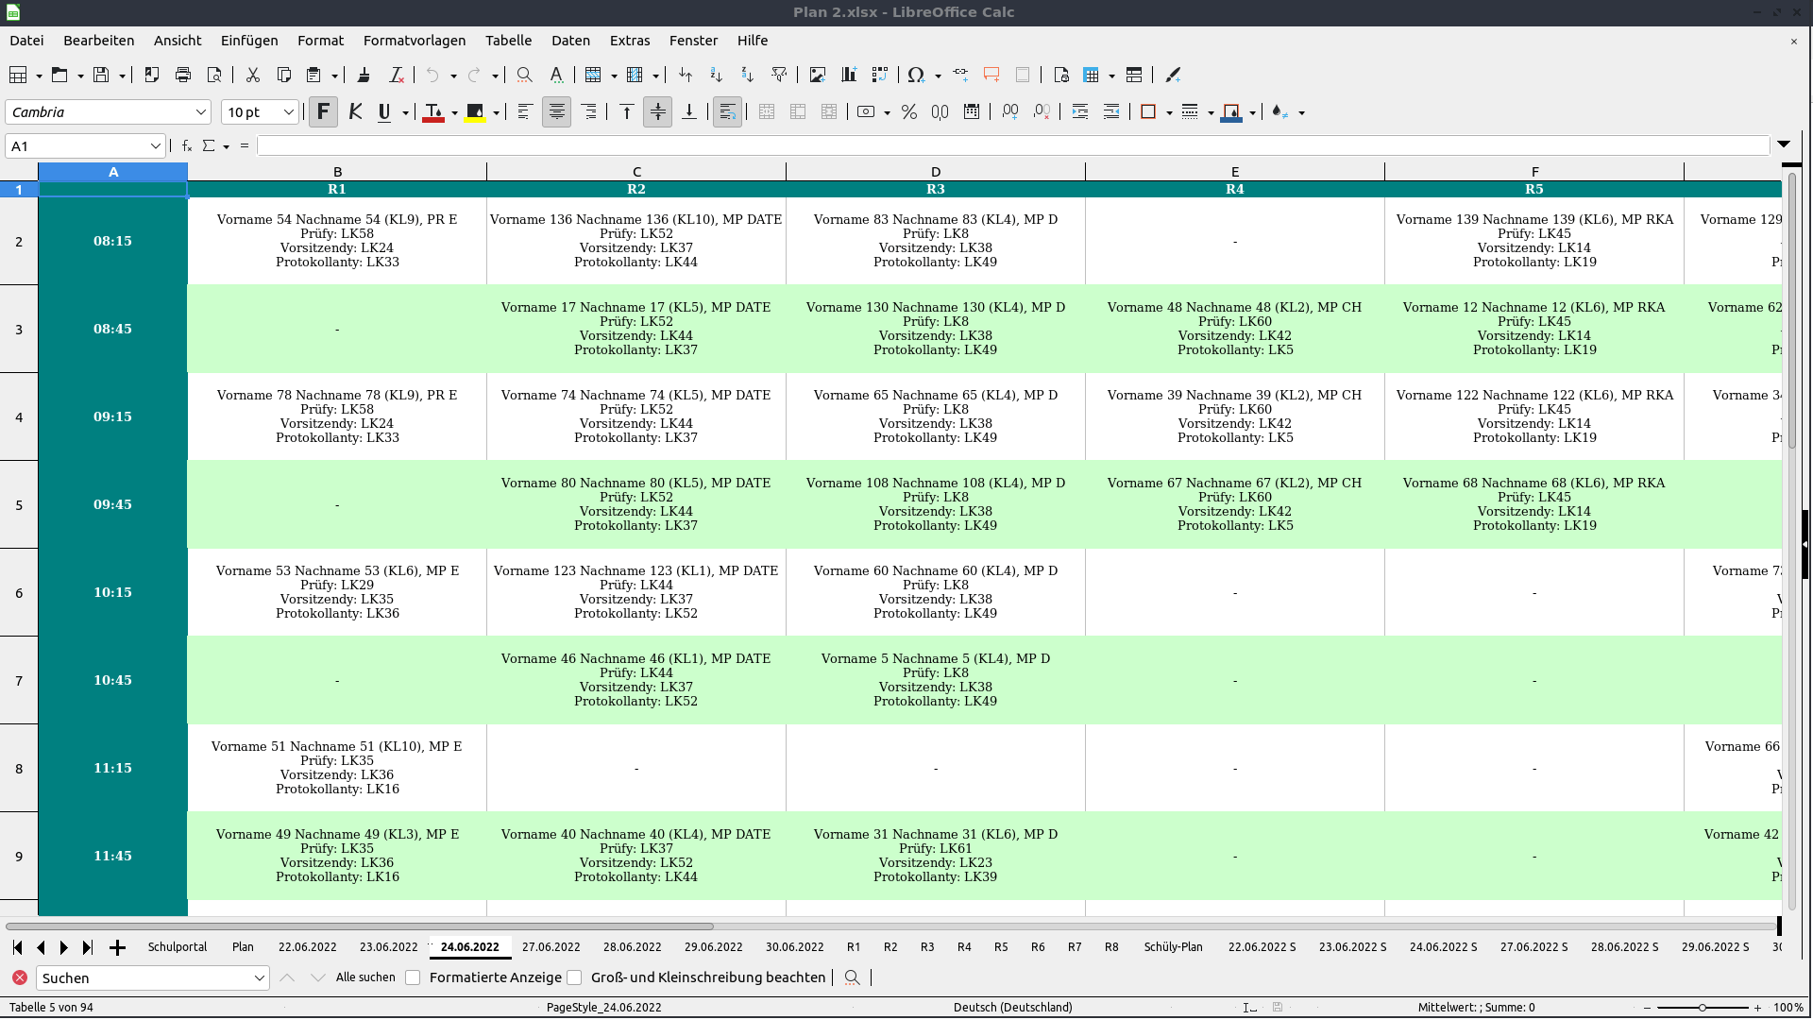
Task: Switch to the Schulportal sheet tab
Action: click(177, 947)
